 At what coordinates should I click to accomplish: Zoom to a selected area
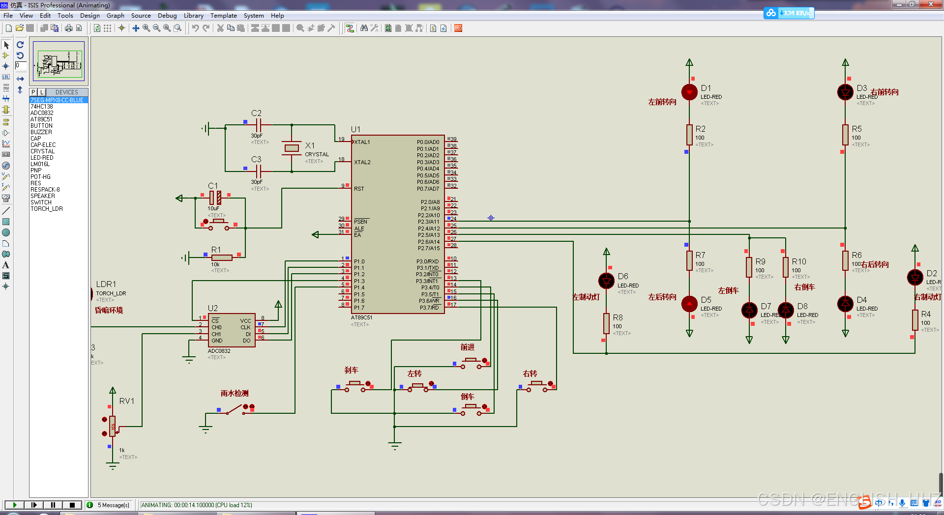(x=177, y=28)
